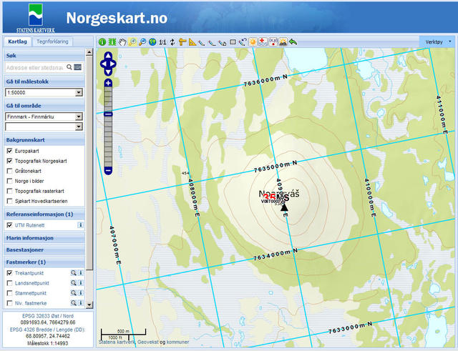Open the Verktøy dropdown menu
Screen dimensions: 458x351
[x=437, y=42]
